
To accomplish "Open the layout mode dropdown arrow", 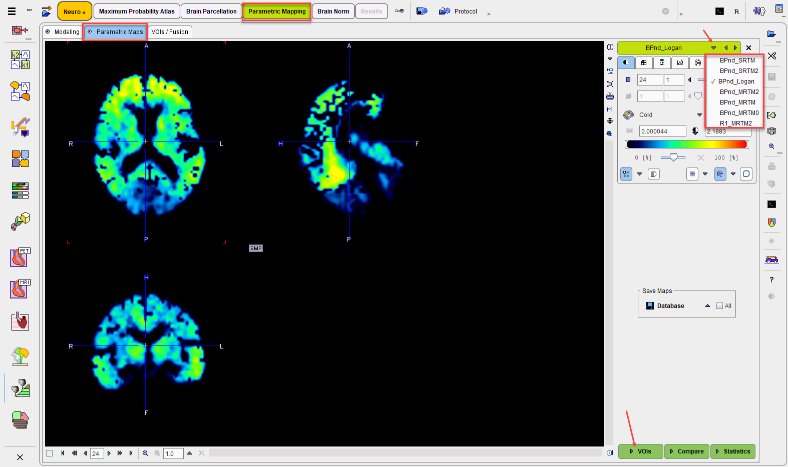I will 639,174.
